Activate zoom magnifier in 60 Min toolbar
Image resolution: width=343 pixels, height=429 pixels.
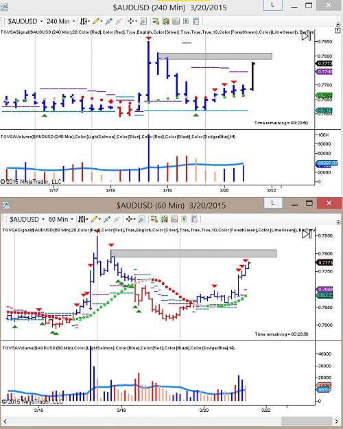142,219
